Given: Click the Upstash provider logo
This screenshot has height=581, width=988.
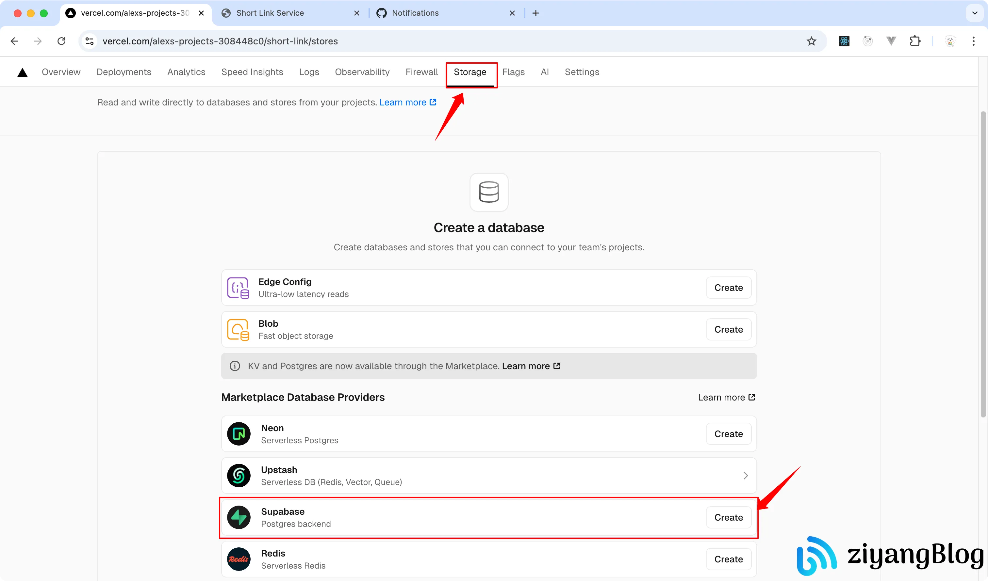Looking at the screenshot, I should coord(239,476).
